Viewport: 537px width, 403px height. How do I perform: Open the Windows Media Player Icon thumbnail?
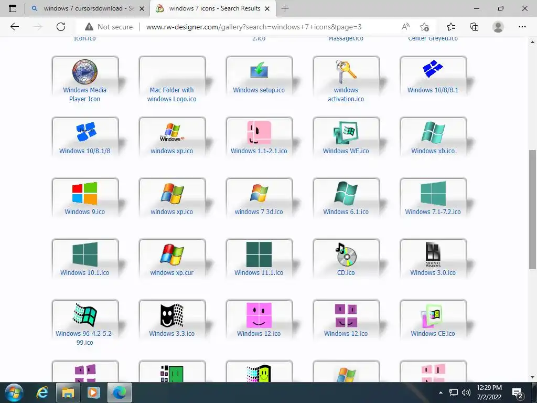pyautogui.click(x=85, y=71)
